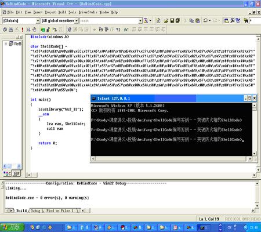The width and height of the screenshot is (261, 232).
Task: Copy selection using the toolbar icon
Action: [x=191, y=20]
